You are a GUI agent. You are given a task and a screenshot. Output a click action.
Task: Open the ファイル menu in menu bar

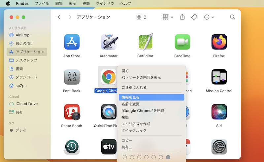pos(42,3)
